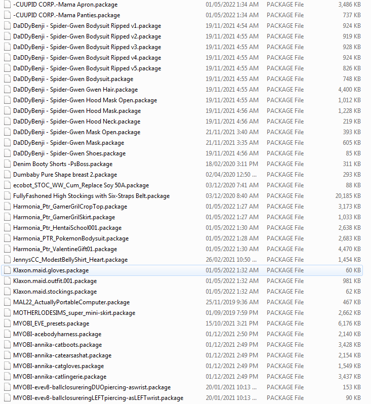This screenshot has width=371, height=404.
Task: Click date 21/11/2021 3:40 AM
Action: 232,132
